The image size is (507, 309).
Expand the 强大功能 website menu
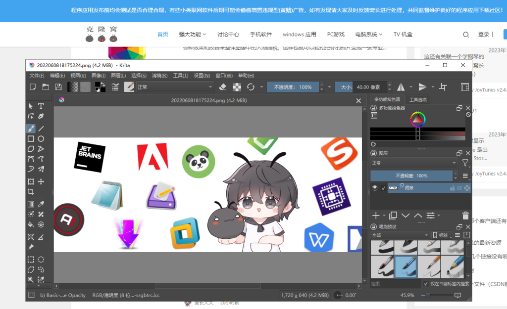pos(193,34)
